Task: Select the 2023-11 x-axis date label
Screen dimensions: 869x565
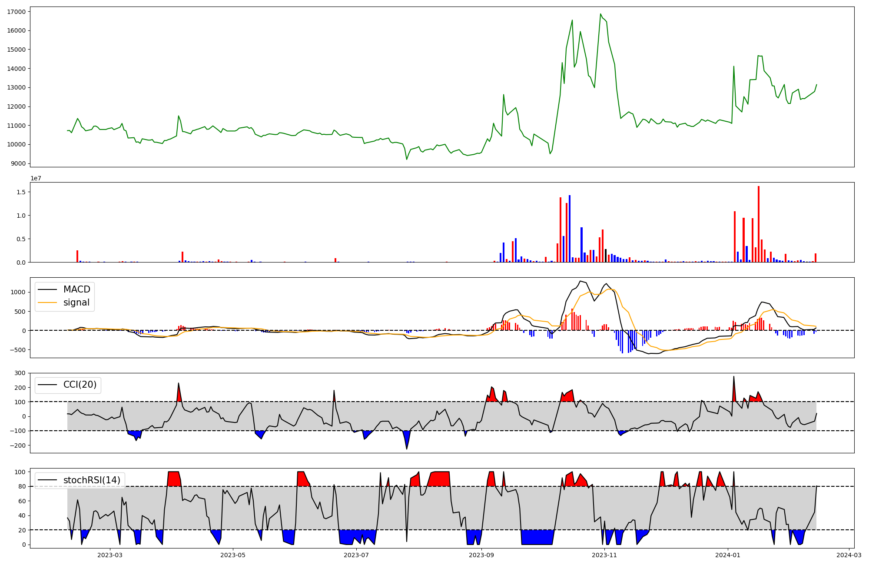Action: click(604, 555)
